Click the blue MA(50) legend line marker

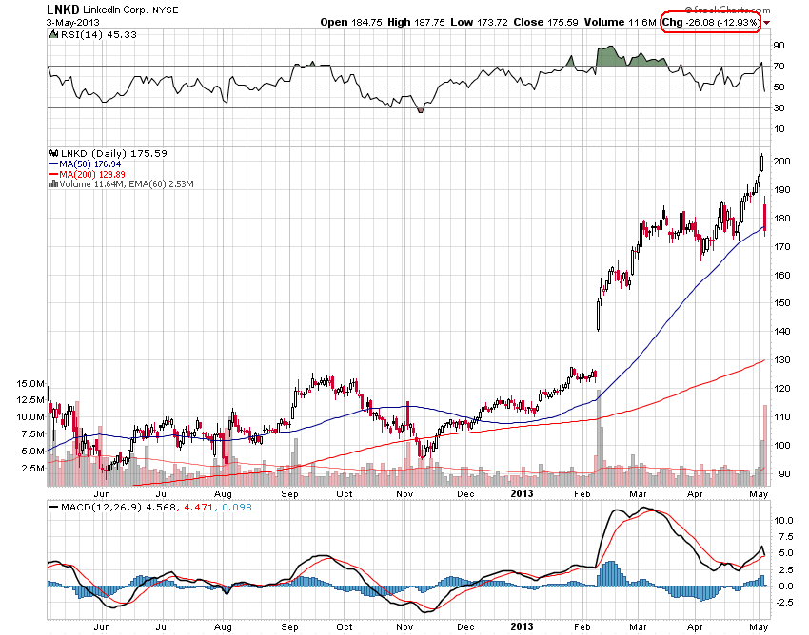pos(53,164)
